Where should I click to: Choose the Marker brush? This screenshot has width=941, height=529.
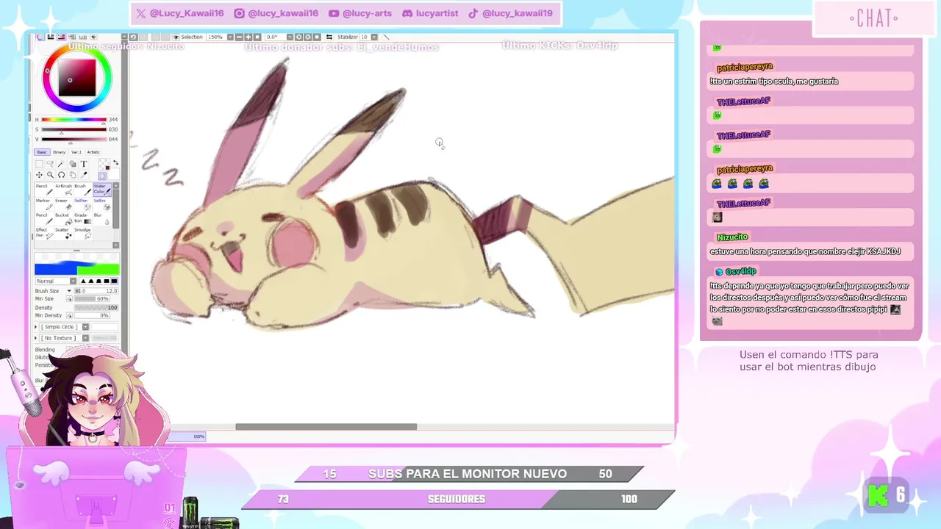44,204
